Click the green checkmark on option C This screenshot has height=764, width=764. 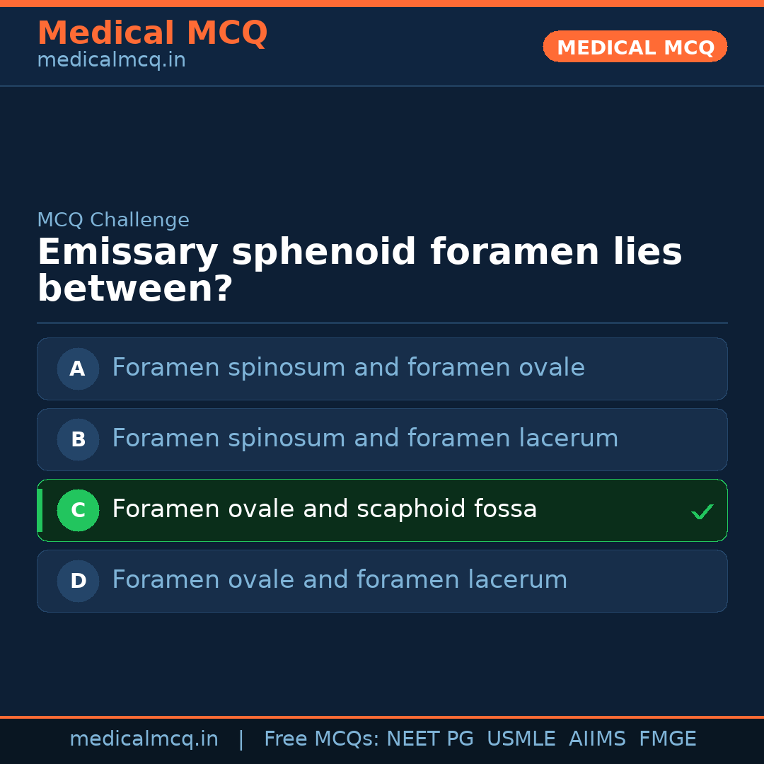702,511
